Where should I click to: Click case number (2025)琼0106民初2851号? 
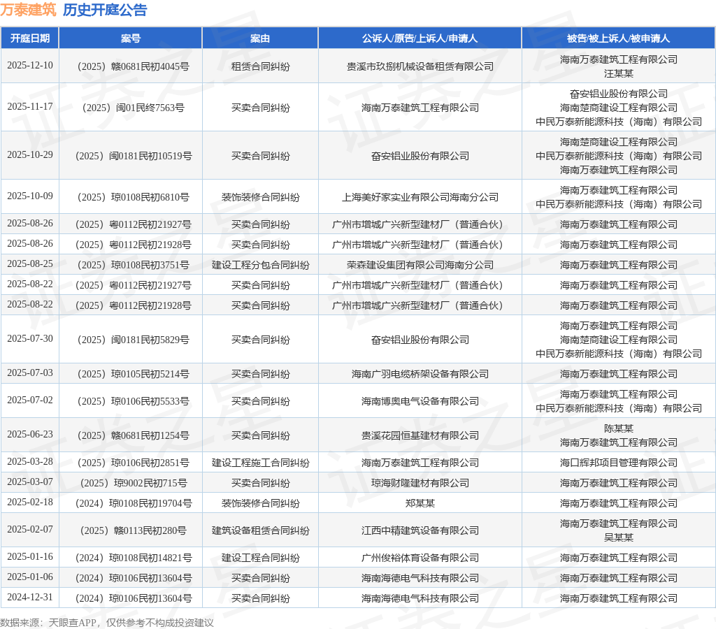coord(132,463)
